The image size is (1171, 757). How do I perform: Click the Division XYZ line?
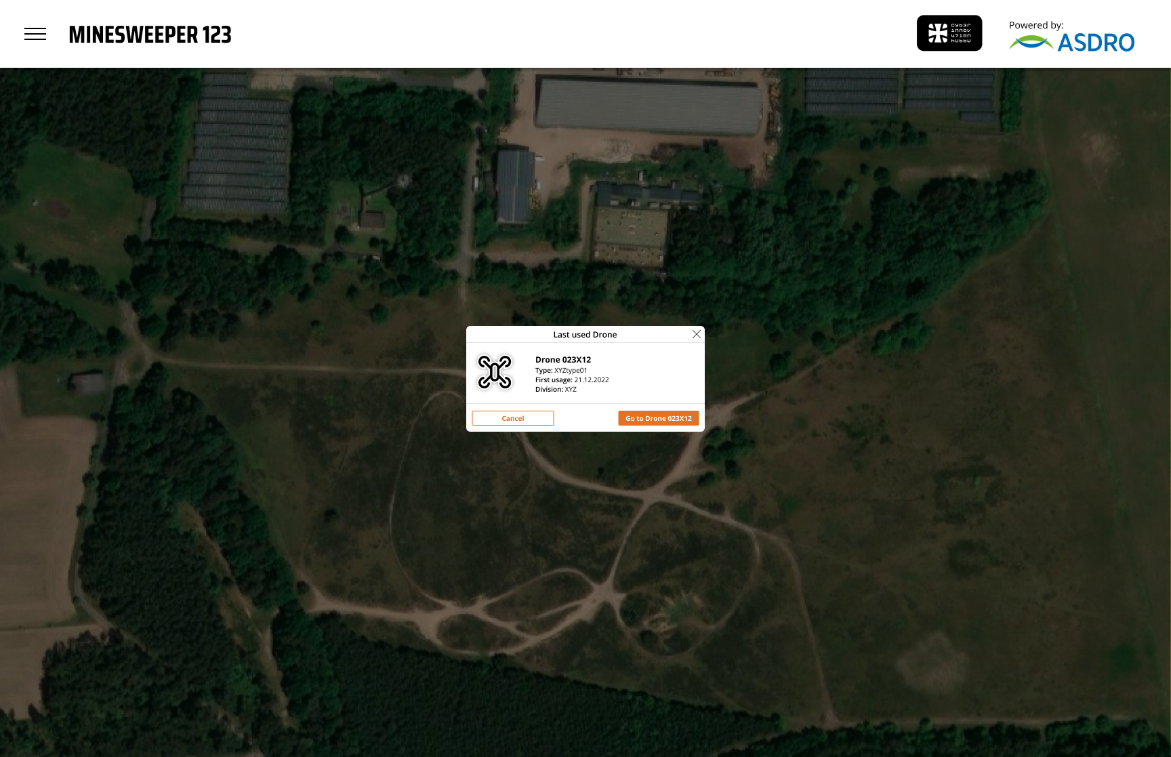click(556, 390)
